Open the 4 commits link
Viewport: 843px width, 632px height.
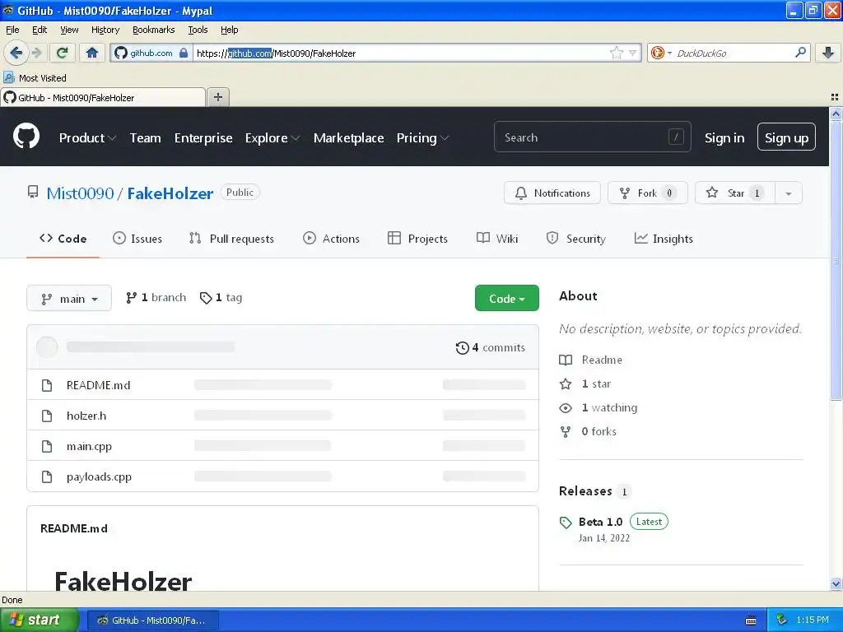491,348
